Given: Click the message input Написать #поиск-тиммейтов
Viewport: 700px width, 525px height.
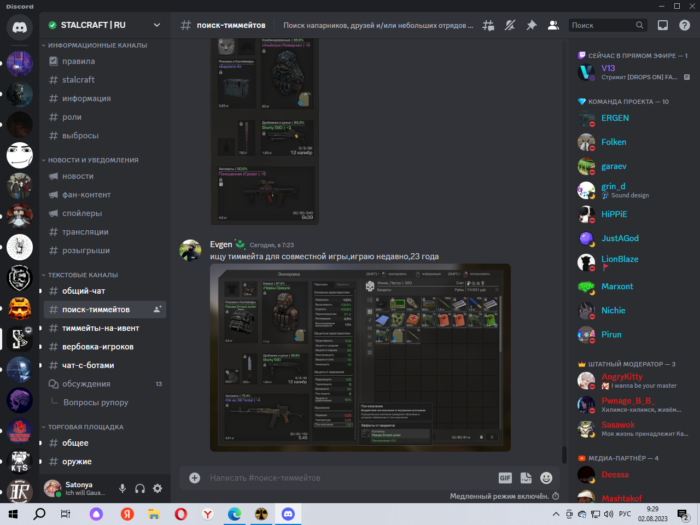Looking at the screenshot, I should click(x=350, y=478).
